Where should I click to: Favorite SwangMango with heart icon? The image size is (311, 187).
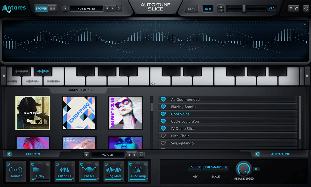coord(163,143)
